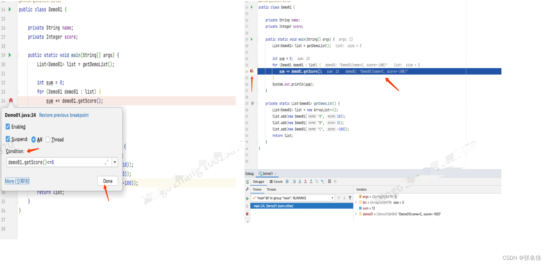Open the main thread selector dropdown
Viewport: 547px width, 264px height.
click(x=332, y=198)
